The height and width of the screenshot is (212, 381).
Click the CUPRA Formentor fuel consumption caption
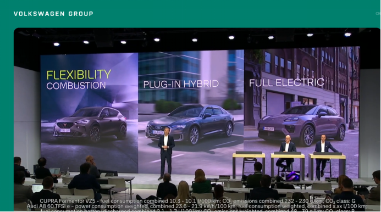[x=197, y=202]
